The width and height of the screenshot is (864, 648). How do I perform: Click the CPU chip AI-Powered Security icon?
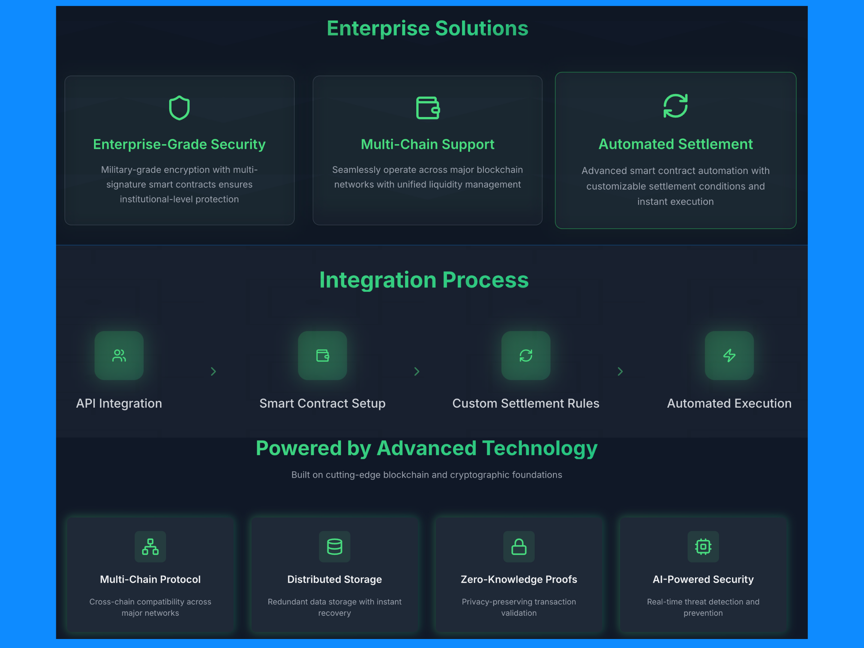pos(703,546)
